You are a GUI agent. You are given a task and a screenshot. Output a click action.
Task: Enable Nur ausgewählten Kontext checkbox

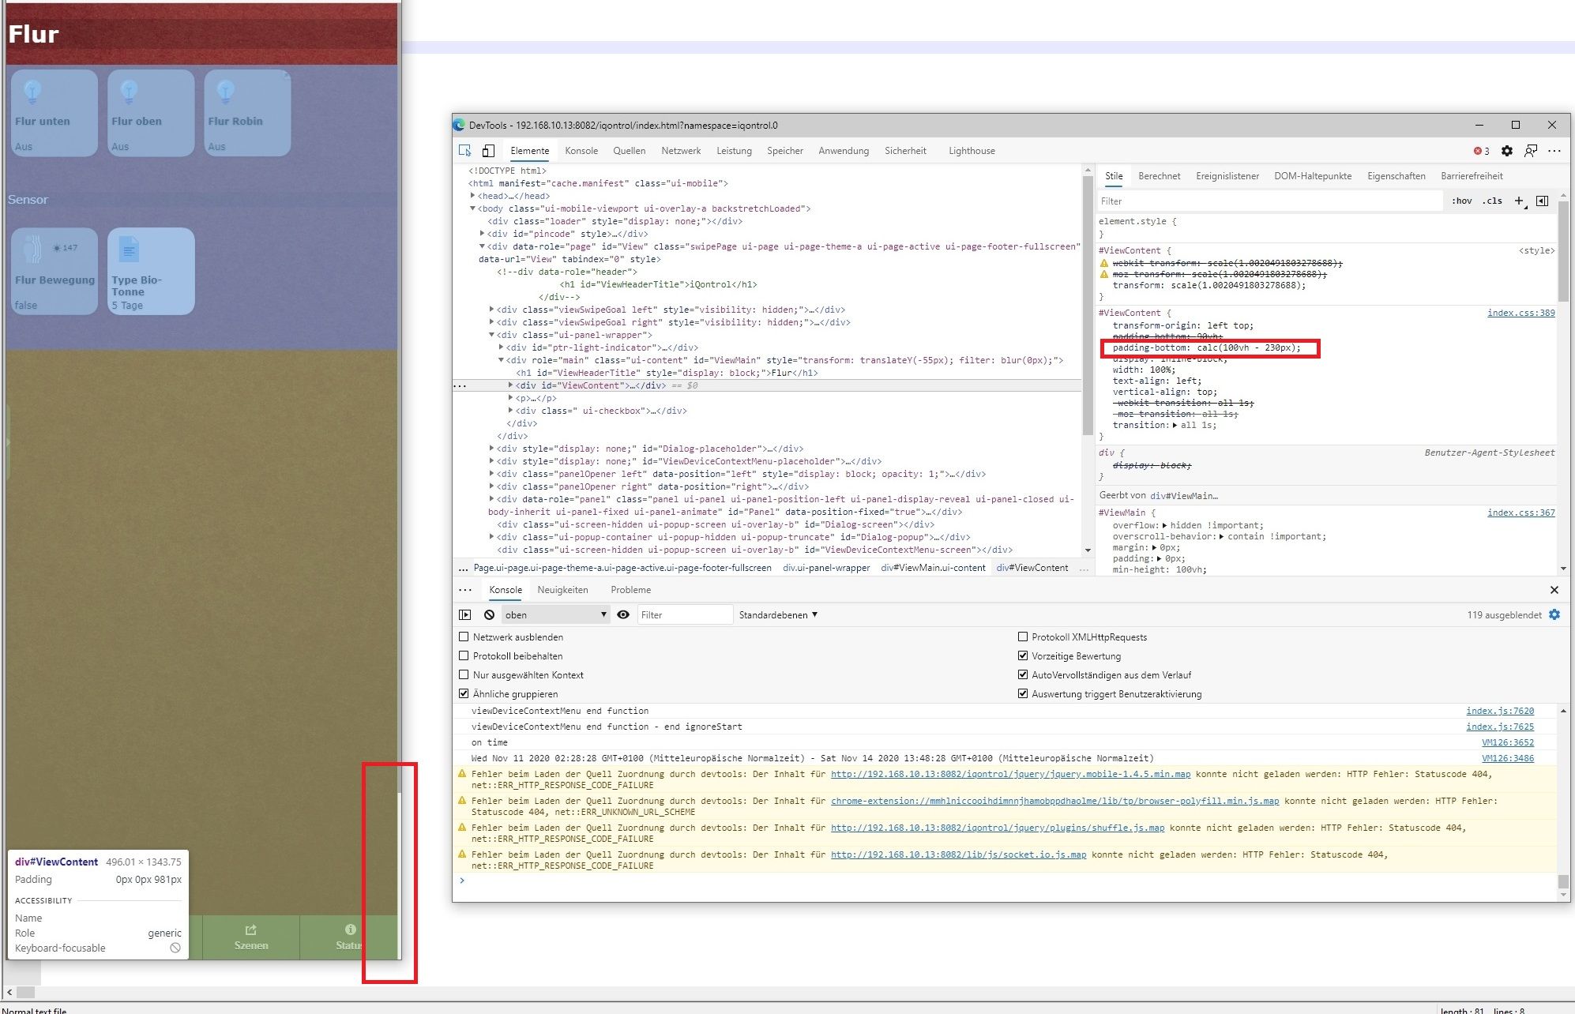click(464, 674)
